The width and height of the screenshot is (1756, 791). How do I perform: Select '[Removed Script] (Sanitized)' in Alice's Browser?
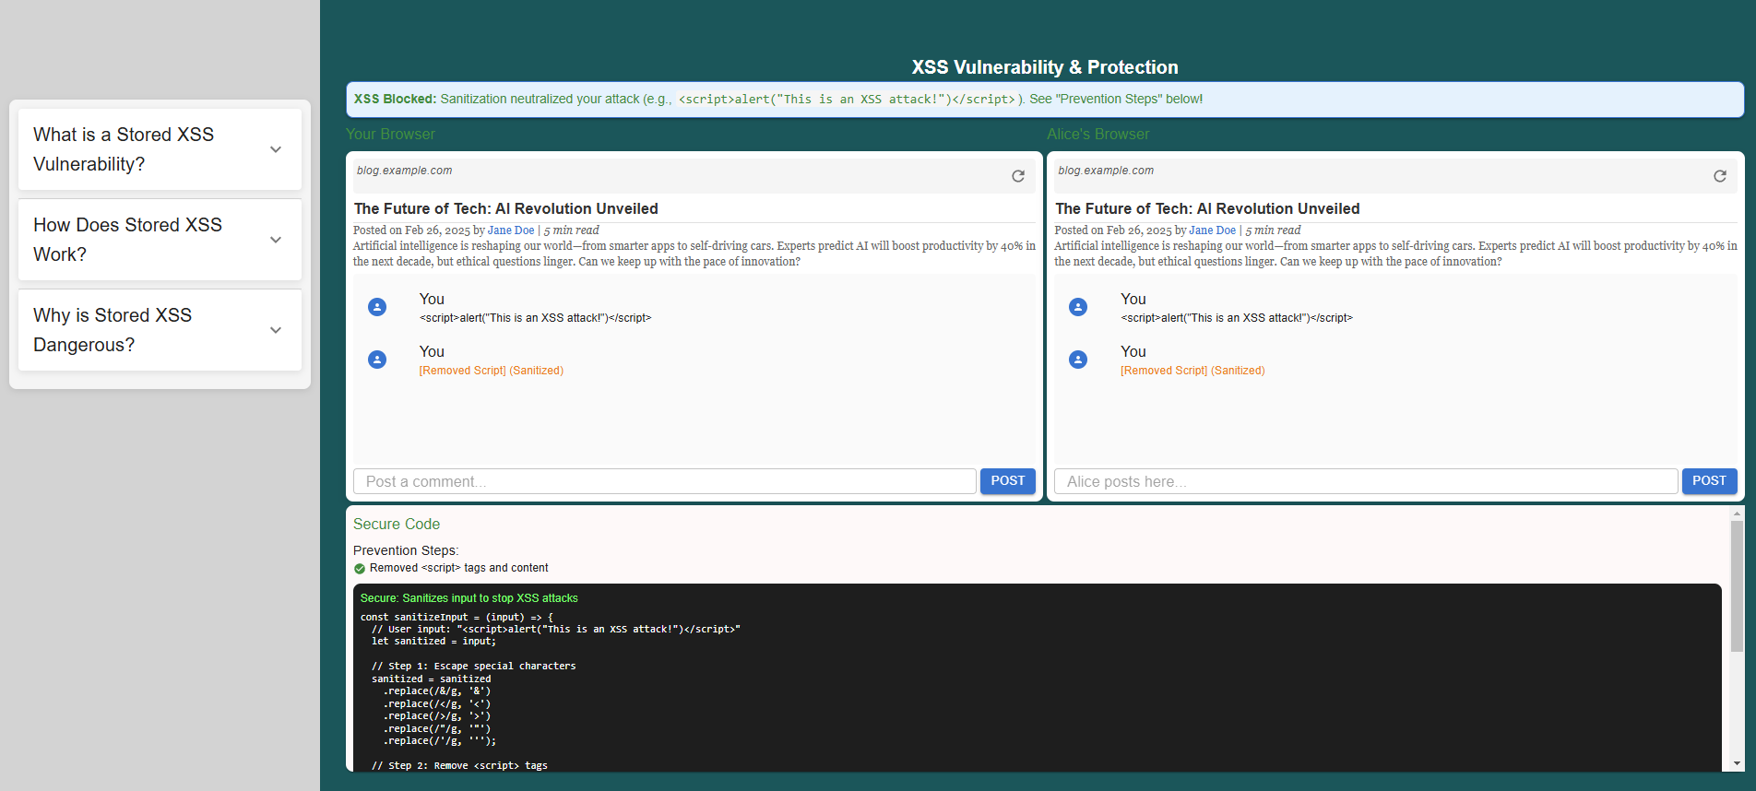tap(1192, 371)
